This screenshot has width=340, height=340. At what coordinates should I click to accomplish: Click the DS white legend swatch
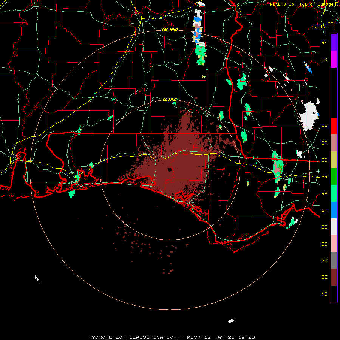(334, 227)
